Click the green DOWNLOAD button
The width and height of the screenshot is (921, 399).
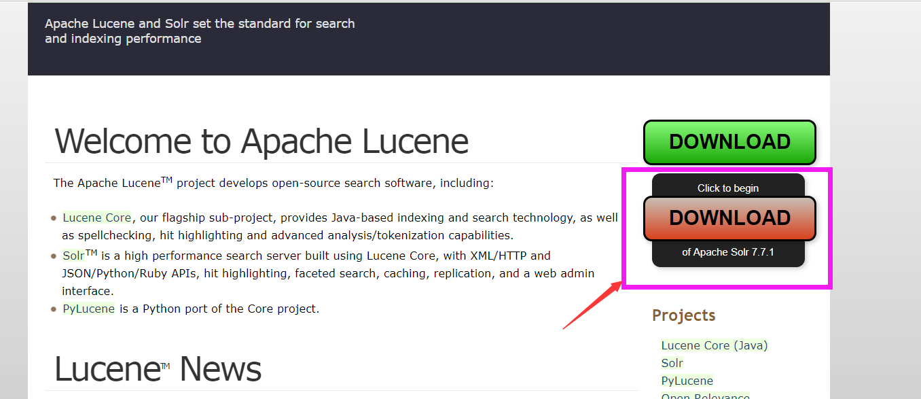click(x=729, y=142)
